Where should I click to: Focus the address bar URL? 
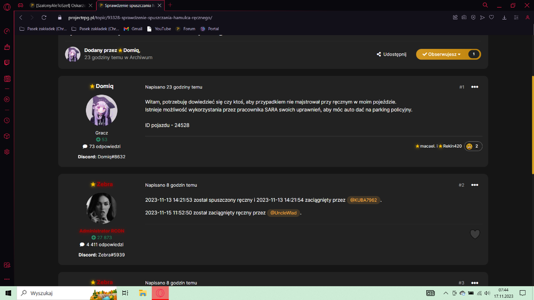(140, 18)
